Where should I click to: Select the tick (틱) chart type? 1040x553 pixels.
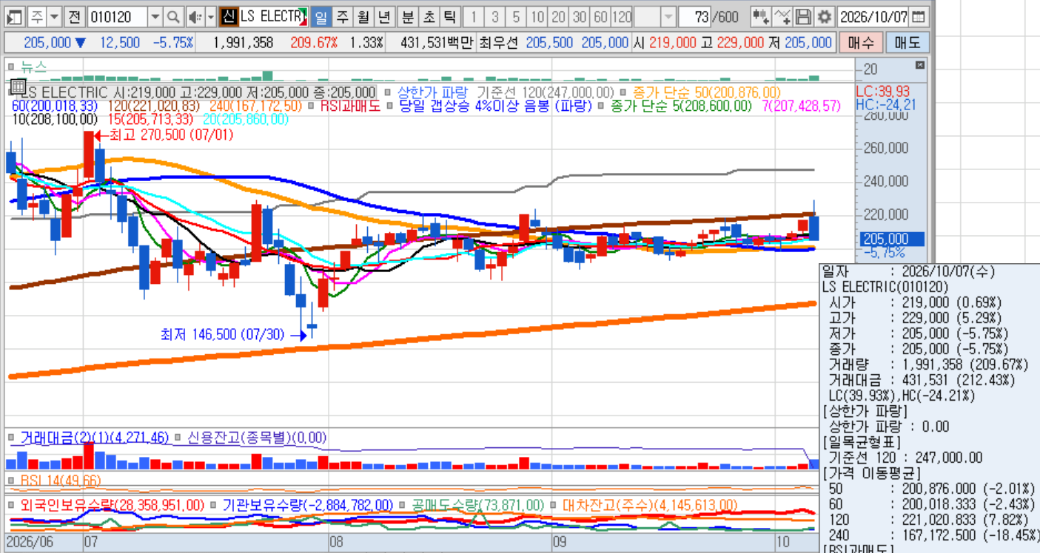449,16
